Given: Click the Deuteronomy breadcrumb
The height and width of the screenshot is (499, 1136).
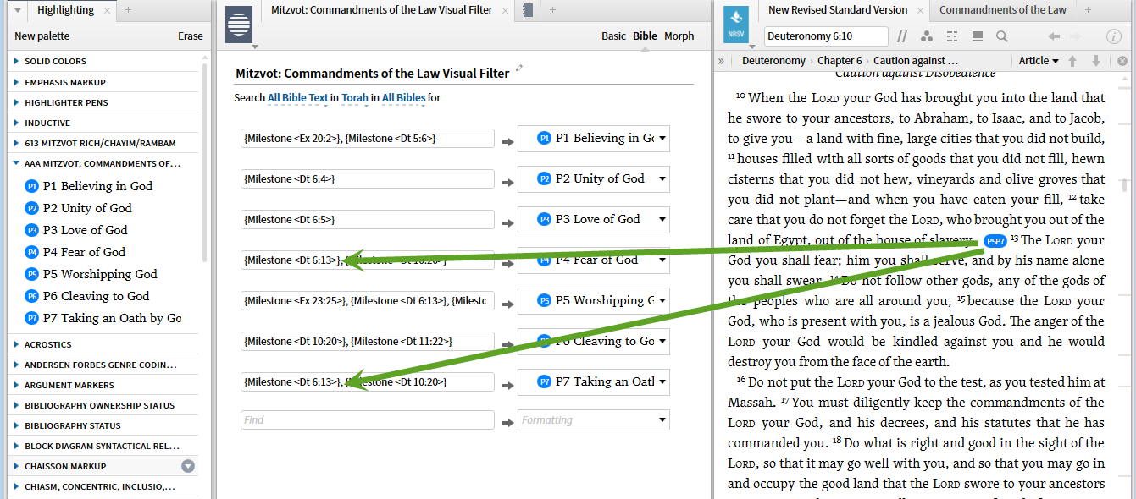Looking at the screenshot, I should (773, 61).
